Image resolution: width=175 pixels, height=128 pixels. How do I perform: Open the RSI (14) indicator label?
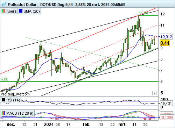(x=11, y=100)
